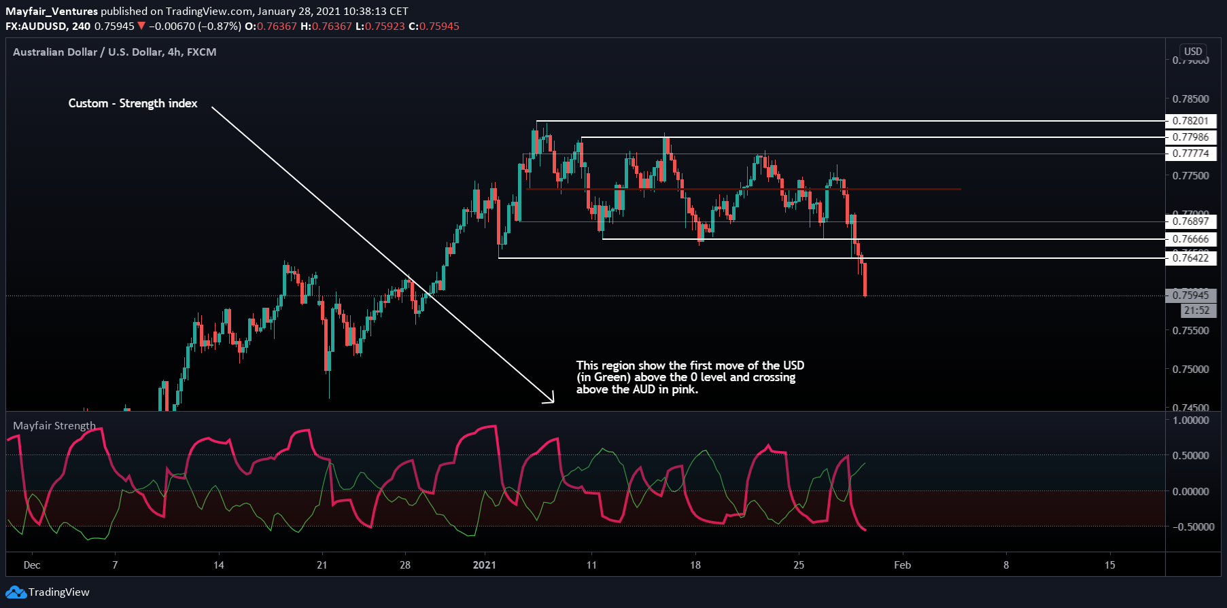Select the 0.77774 price level label
1227x608 pixels.
[1190, 154]
